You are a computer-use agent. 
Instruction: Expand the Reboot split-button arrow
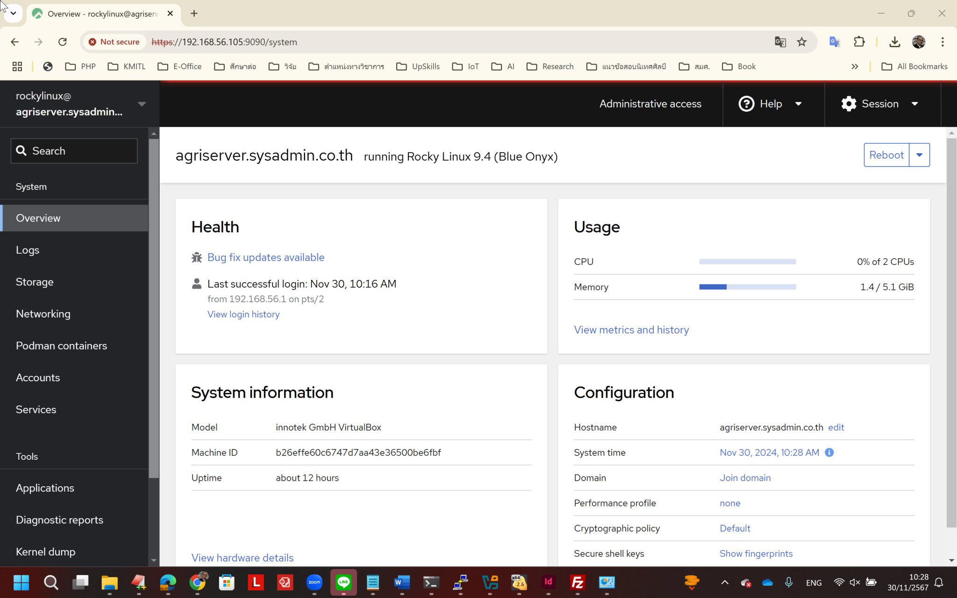[919, 155]
